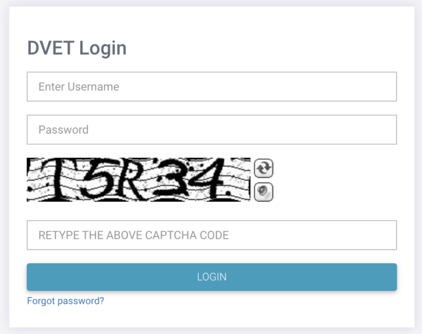Open the Forgot password? link
Screen dimensions: 422x334
[65, 301]
